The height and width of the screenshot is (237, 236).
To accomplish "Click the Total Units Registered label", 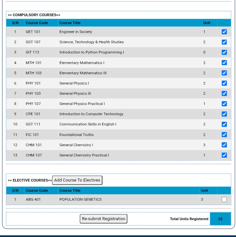I will (x=189, y=219).
